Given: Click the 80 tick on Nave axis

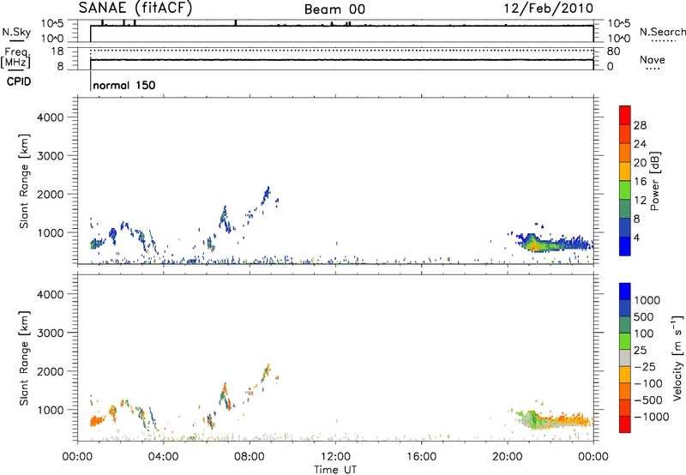Looking at the screenshot, I should pos(613,51).
